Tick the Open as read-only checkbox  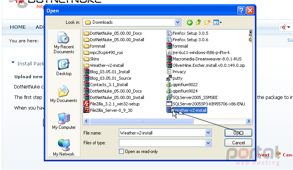click(x=121, y=151)
